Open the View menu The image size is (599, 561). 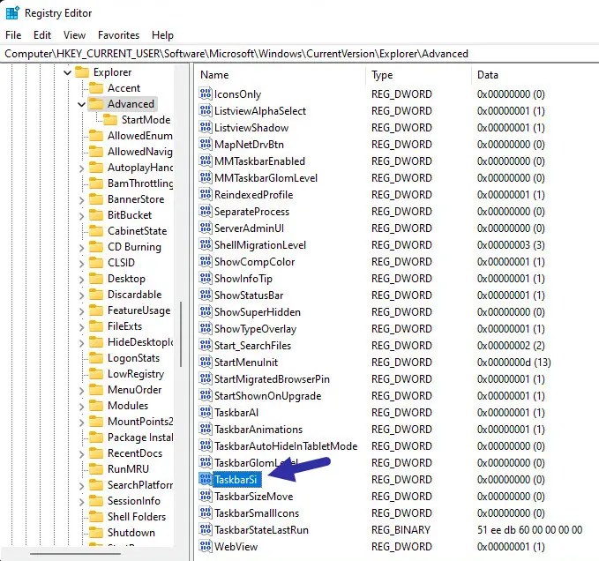pyautogui.click(x=74, y=35)
